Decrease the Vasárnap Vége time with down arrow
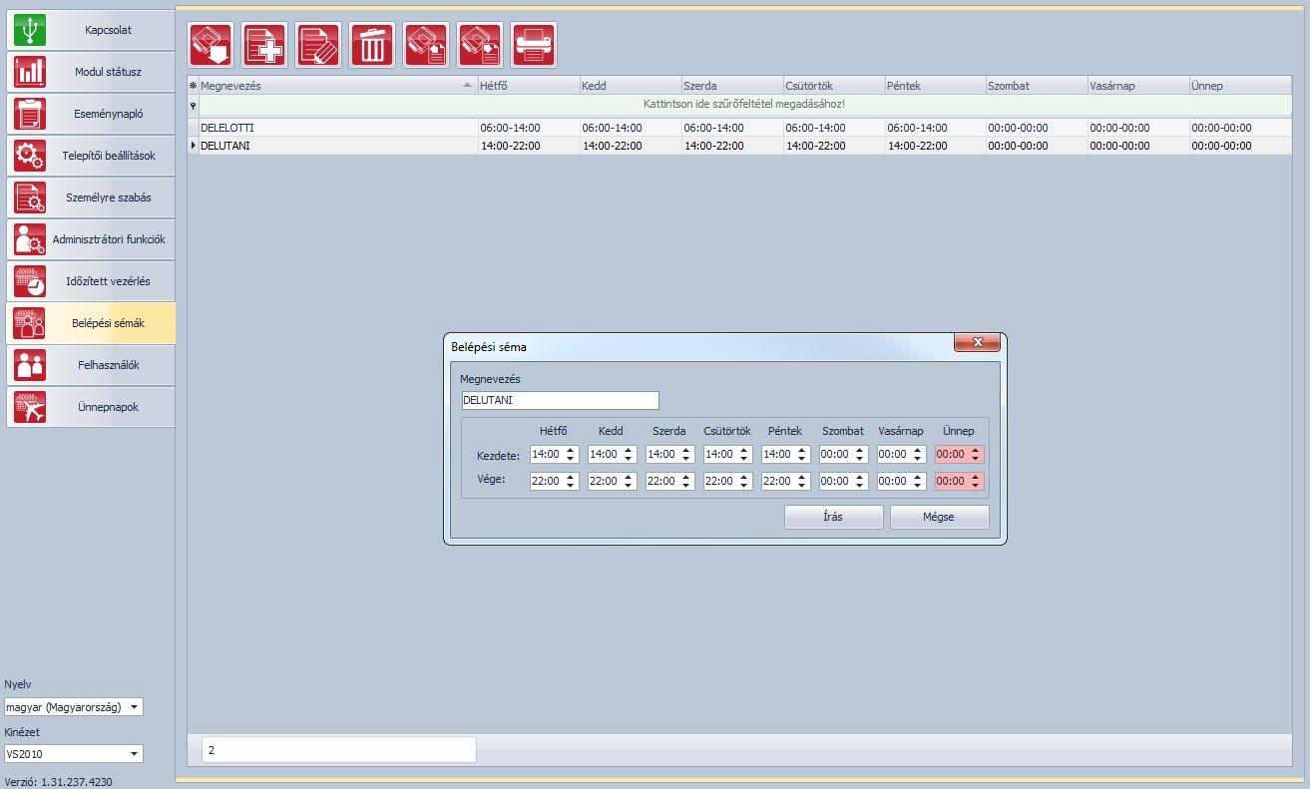 point(917,486)
